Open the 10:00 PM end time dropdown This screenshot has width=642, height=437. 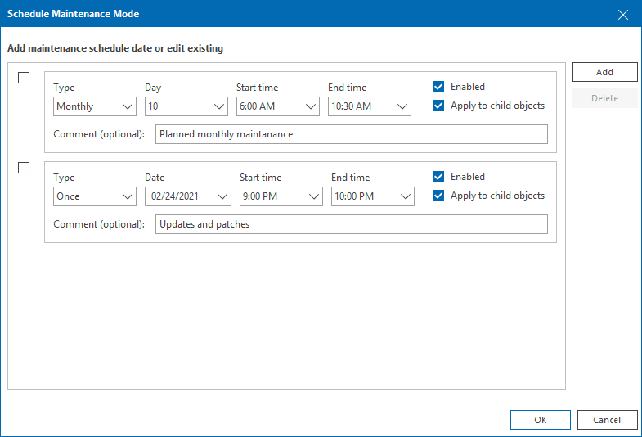(373, 196)
